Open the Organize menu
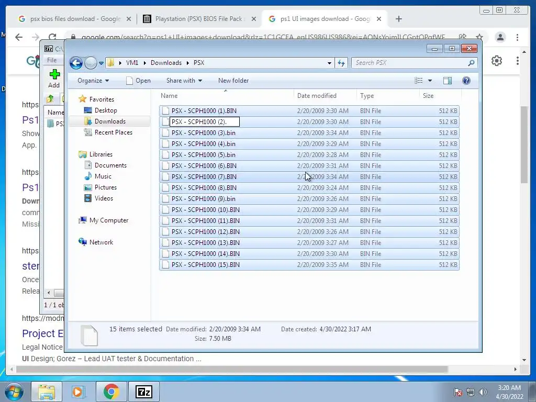The image size is (536, 402). (x=93, y=81)
